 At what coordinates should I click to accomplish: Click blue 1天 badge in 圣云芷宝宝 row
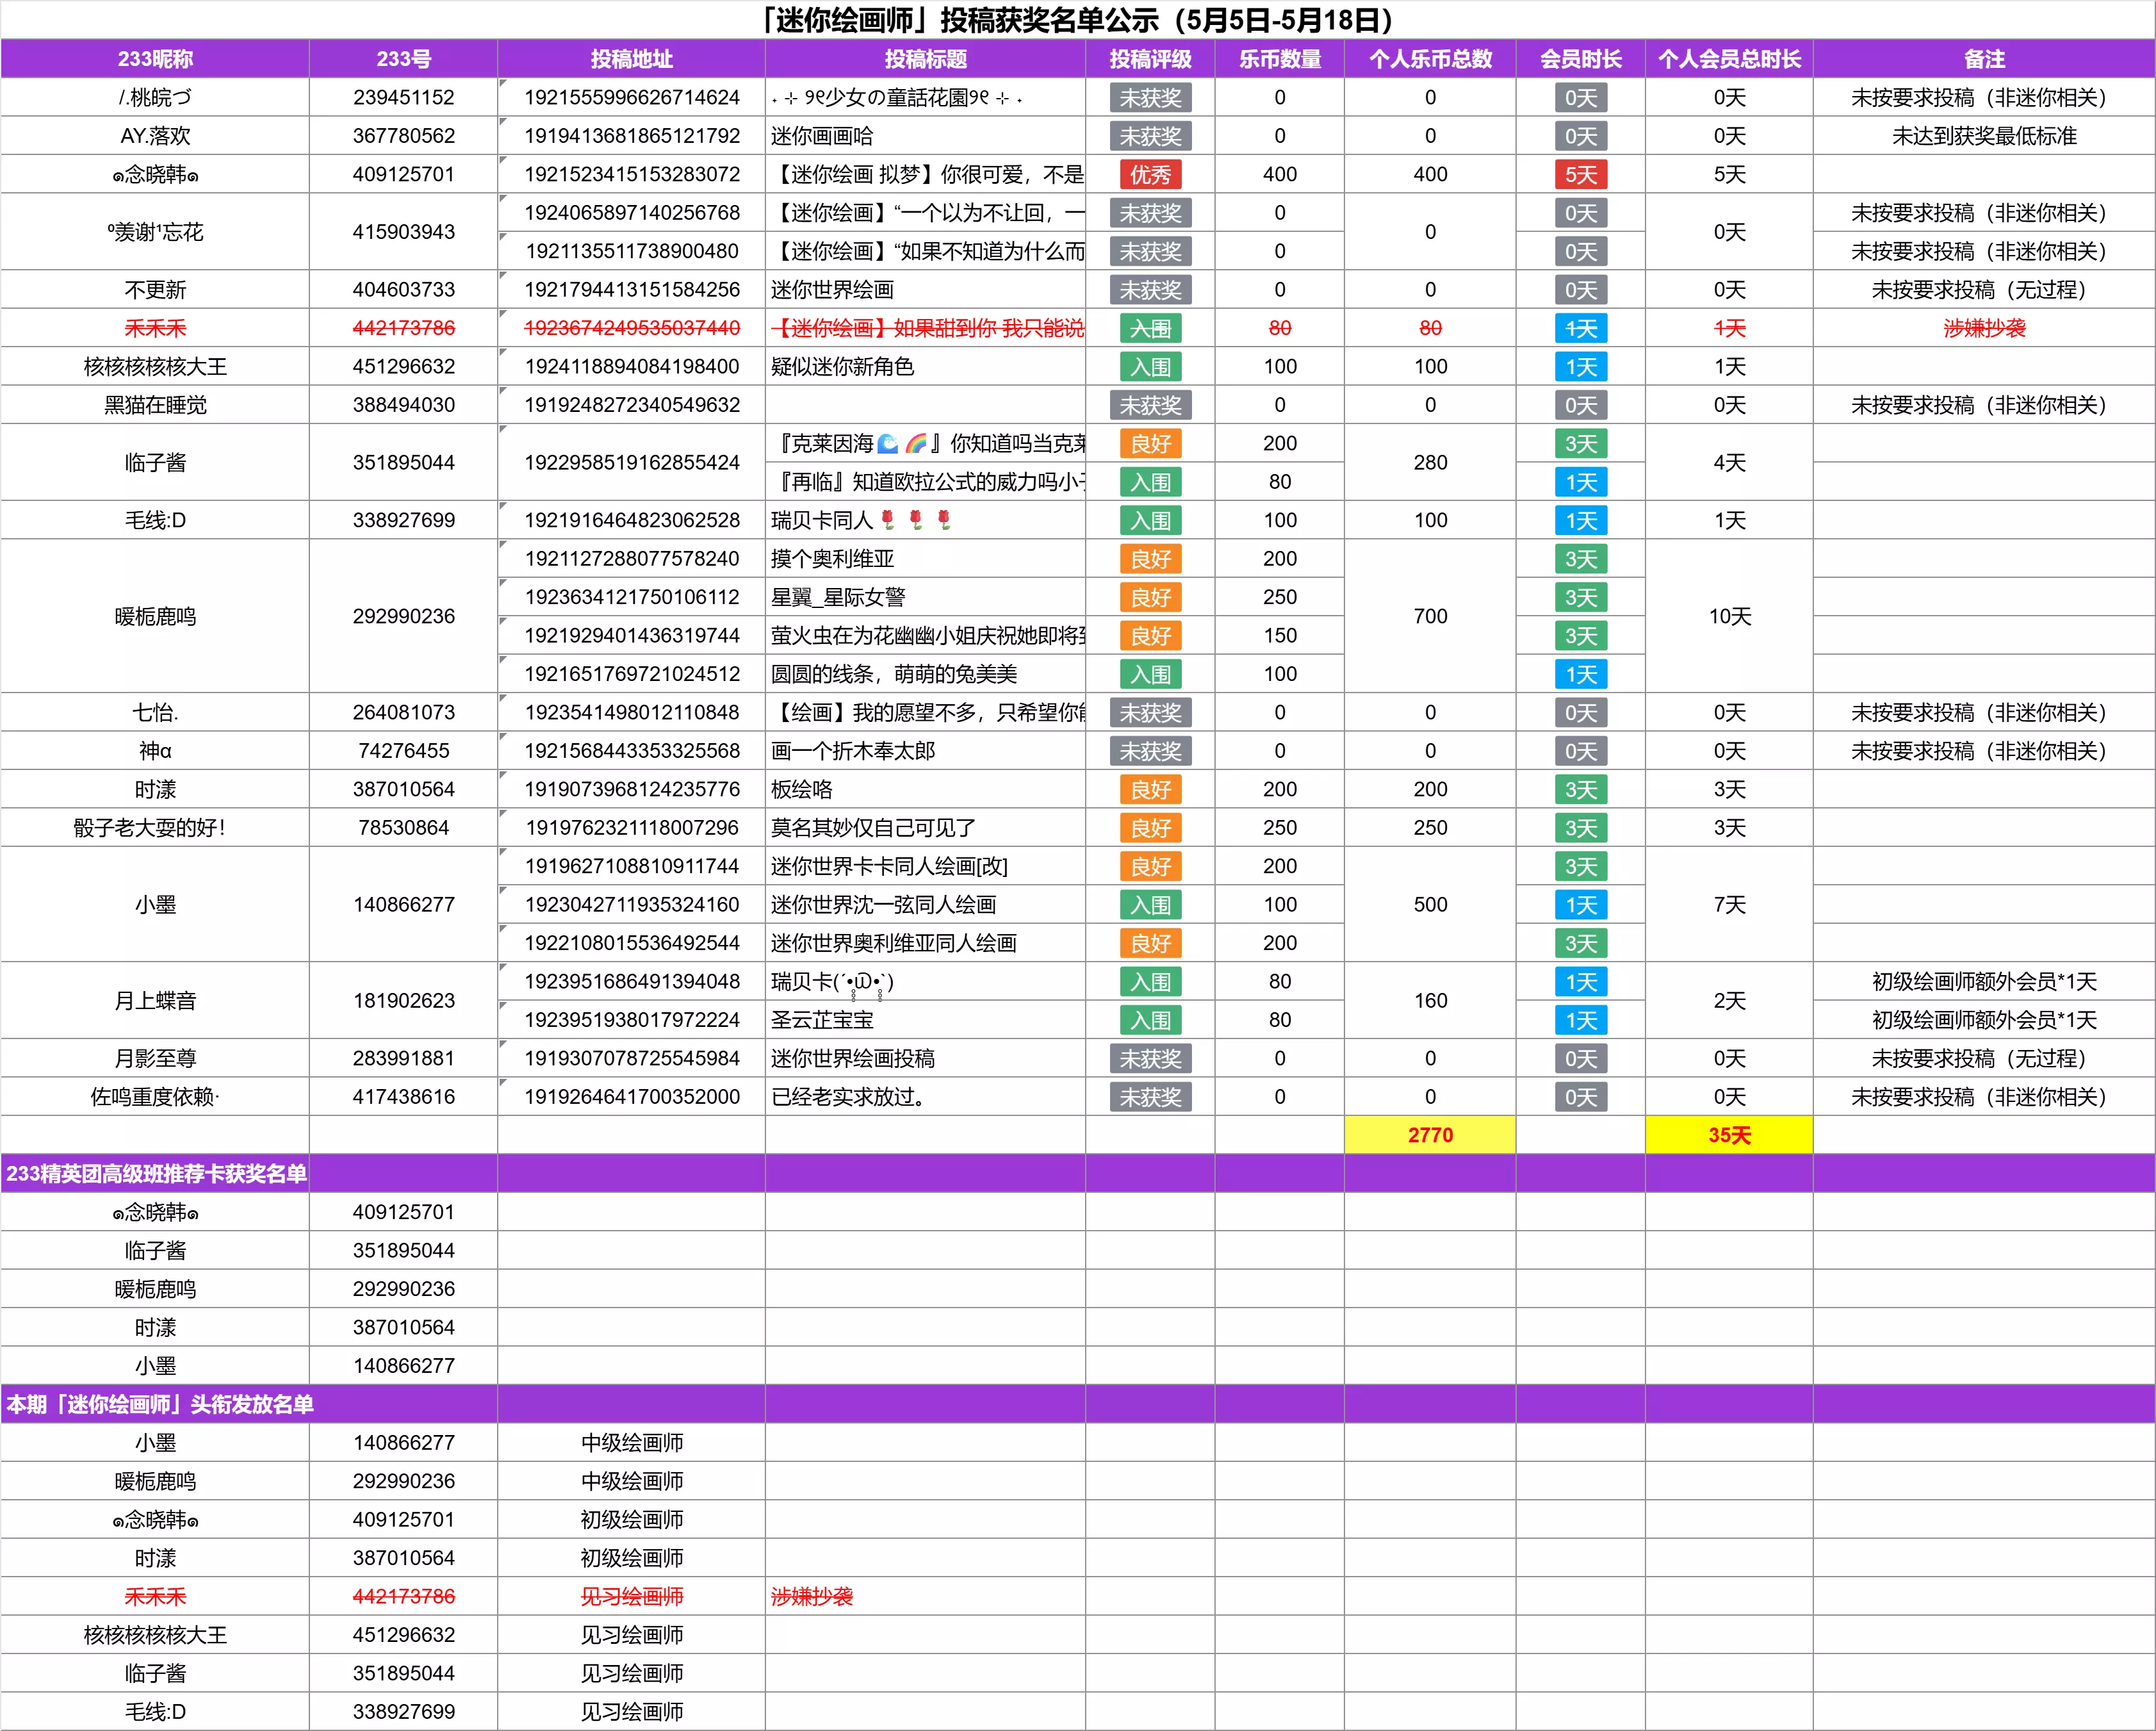pos(1580,1020)
